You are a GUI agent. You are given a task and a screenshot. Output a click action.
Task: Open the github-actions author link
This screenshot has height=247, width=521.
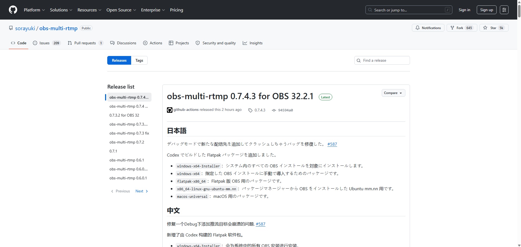(186, 110)
